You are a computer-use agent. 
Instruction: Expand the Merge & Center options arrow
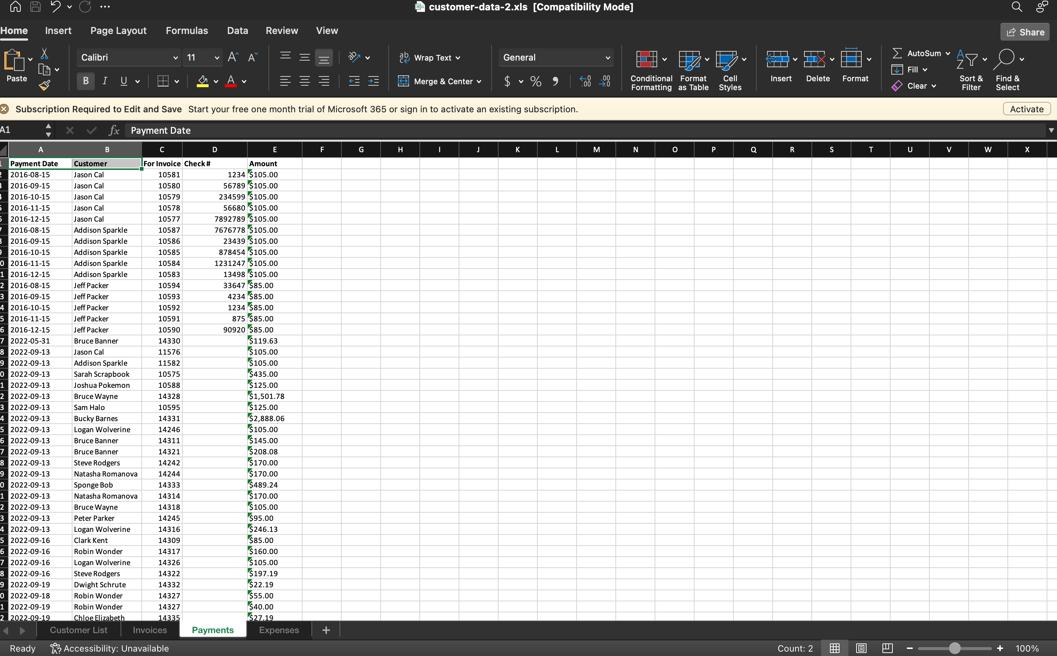(x=479, y=82)
